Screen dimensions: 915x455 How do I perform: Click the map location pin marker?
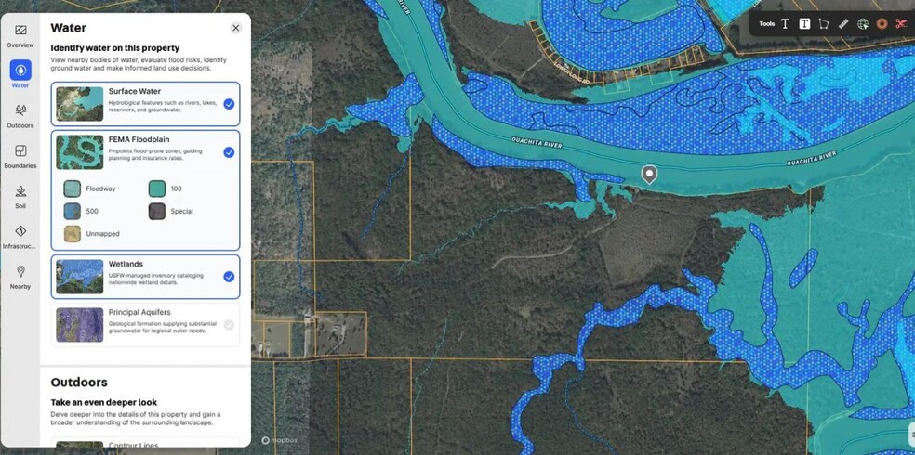point(649,175)
